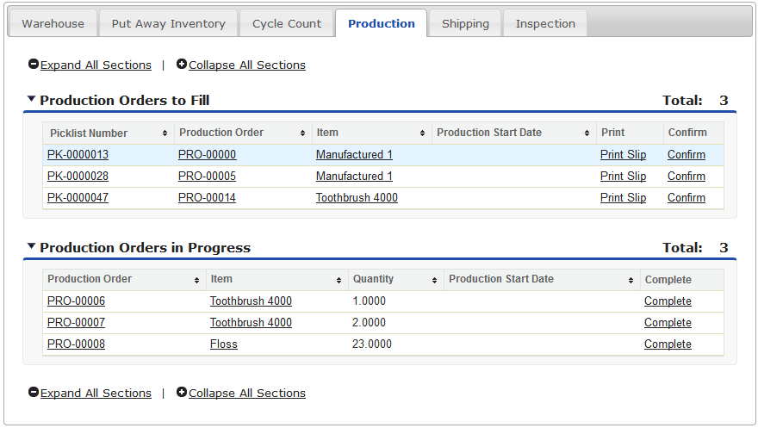Sort the Quantity column using its arrows

pyautogui.click(x=434, y=280)
